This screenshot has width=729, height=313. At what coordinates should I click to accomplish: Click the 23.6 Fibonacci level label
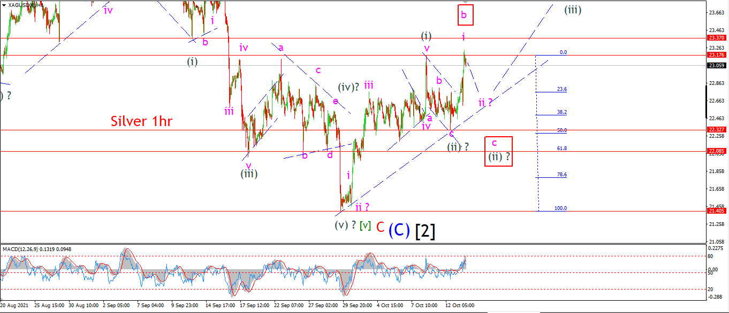pyautogui.click(x=562, y=89)
